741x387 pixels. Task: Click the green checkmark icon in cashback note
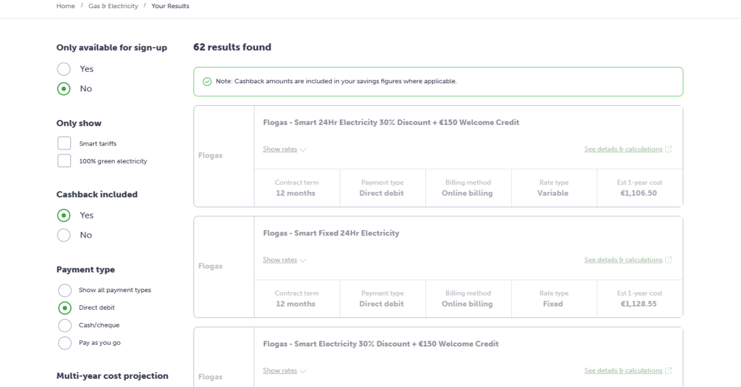(x=207, y=81)
